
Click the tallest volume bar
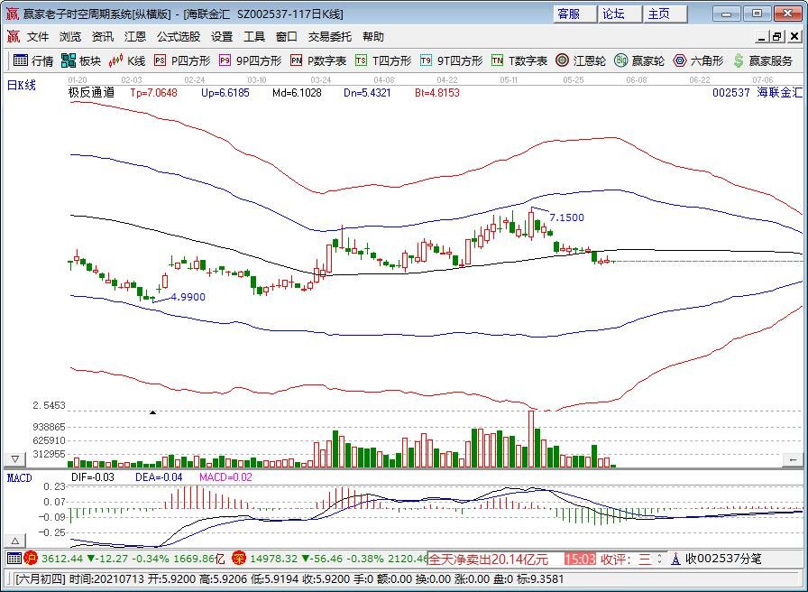pos(531,439)
